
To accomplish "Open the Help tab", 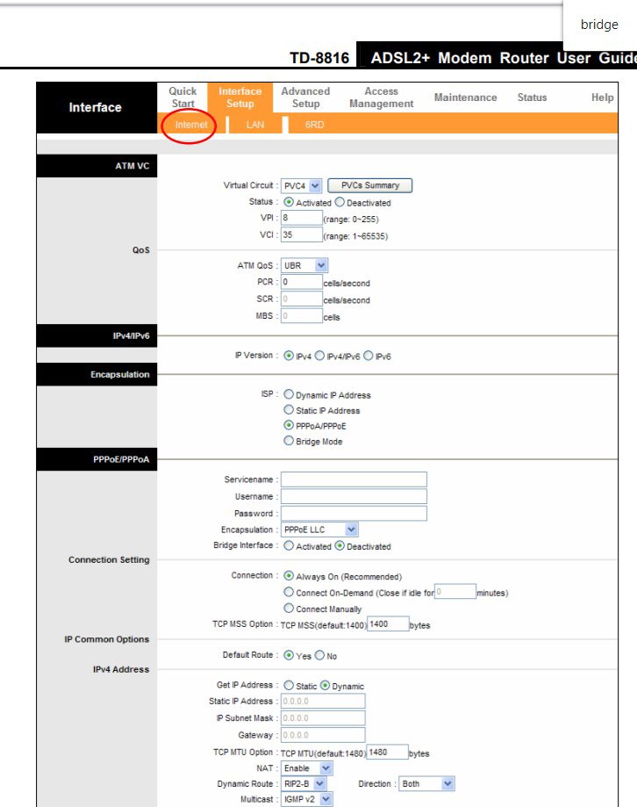I will tap(602, 97).
